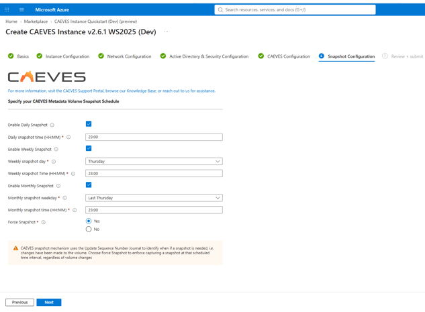Click the CAEVES logo
425x312 pixels.
click(x=46, y=76)
